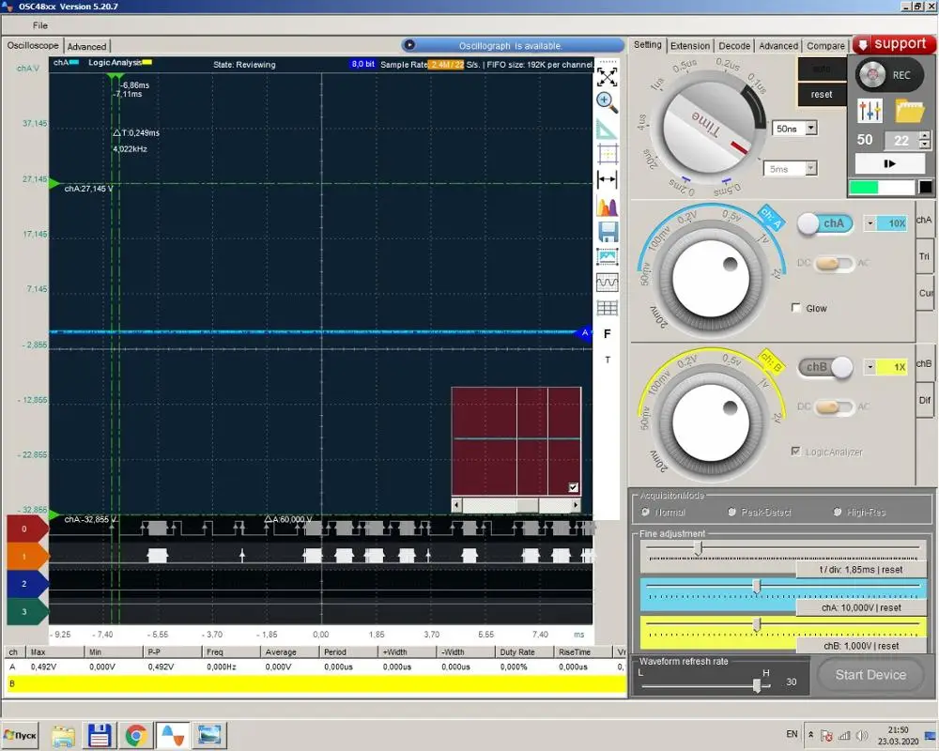This screenshot has height=751, width=939.
Task: Click the horizontal width measurement icon
Action: coord(607,179)
